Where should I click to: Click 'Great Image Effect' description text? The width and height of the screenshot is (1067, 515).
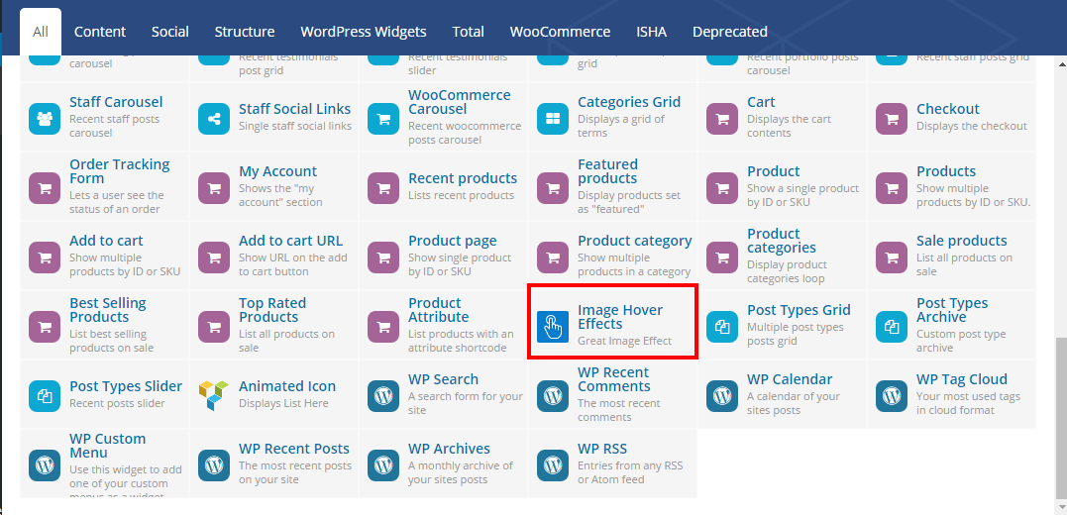click(625, 341)
